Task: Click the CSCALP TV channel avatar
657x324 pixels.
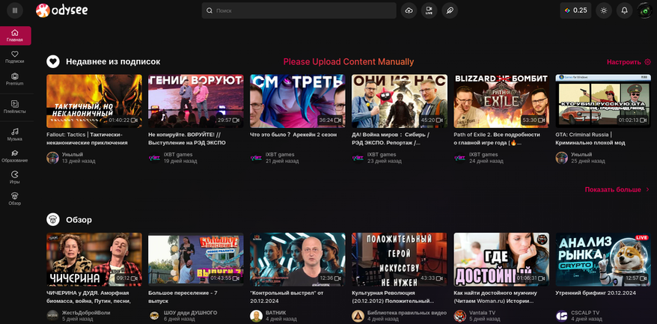Action: click(x=561, y=316)
